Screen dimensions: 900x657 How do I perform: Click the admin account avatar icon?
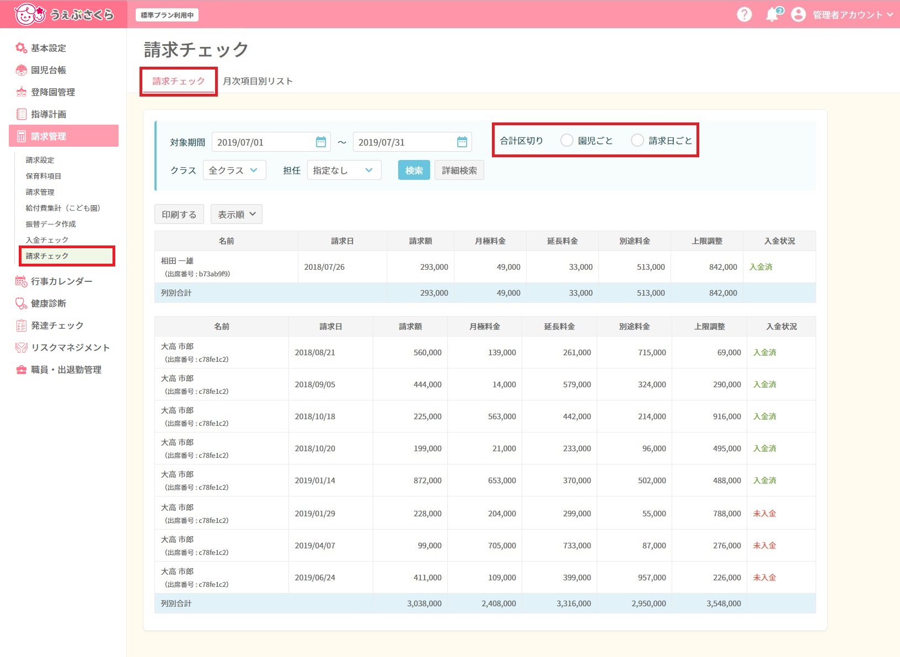tap(798, 14)
